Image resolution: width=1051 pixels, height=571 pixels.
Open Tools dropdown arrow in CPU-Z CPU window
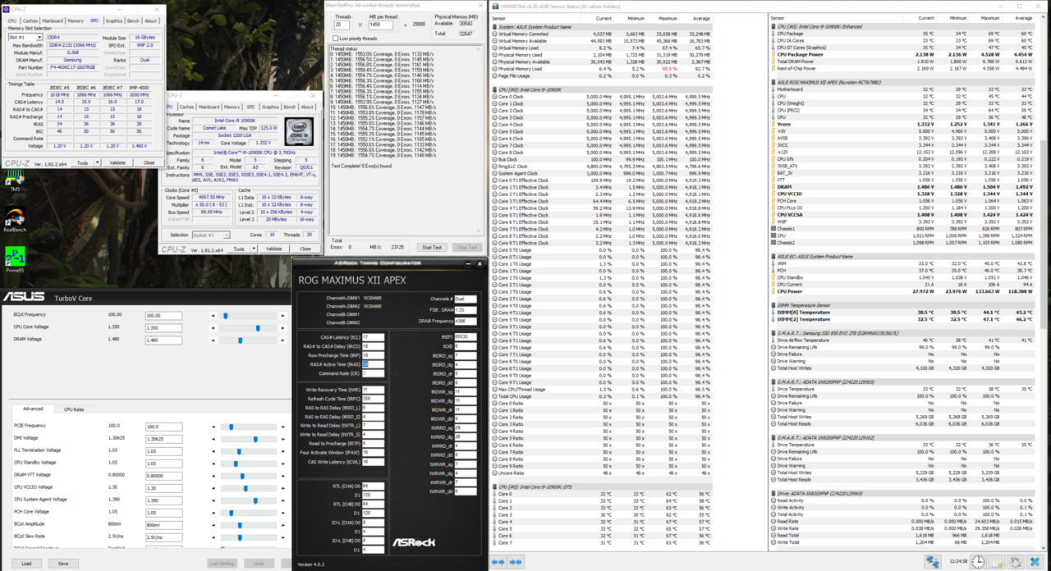pyautogui.click(x=253, y=249)
